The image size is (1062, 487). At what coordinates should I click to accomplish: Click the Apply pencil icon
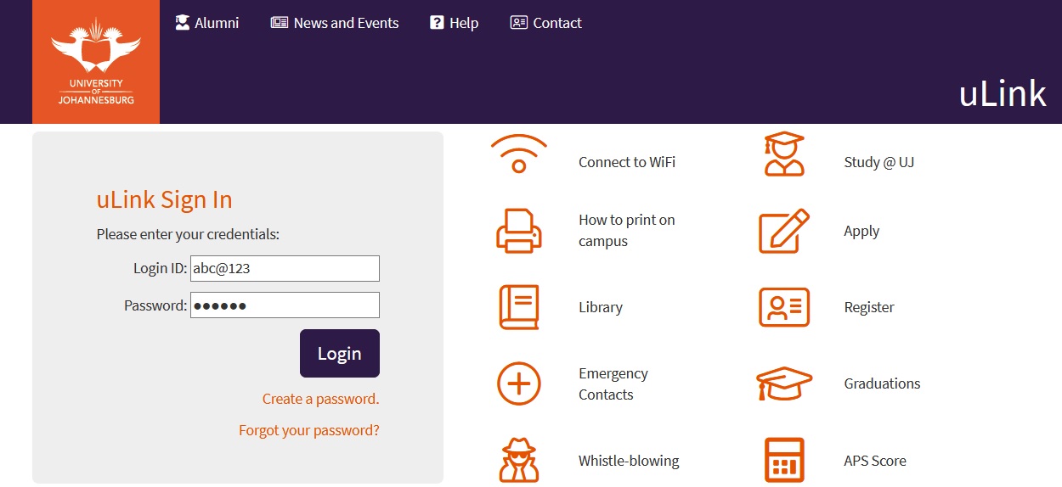point(783,231)
